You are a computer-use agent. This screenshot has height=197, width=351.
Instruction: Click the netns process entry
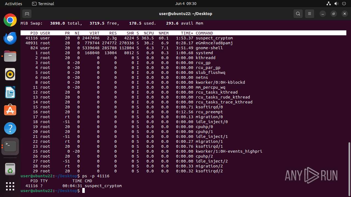point(202,77)
